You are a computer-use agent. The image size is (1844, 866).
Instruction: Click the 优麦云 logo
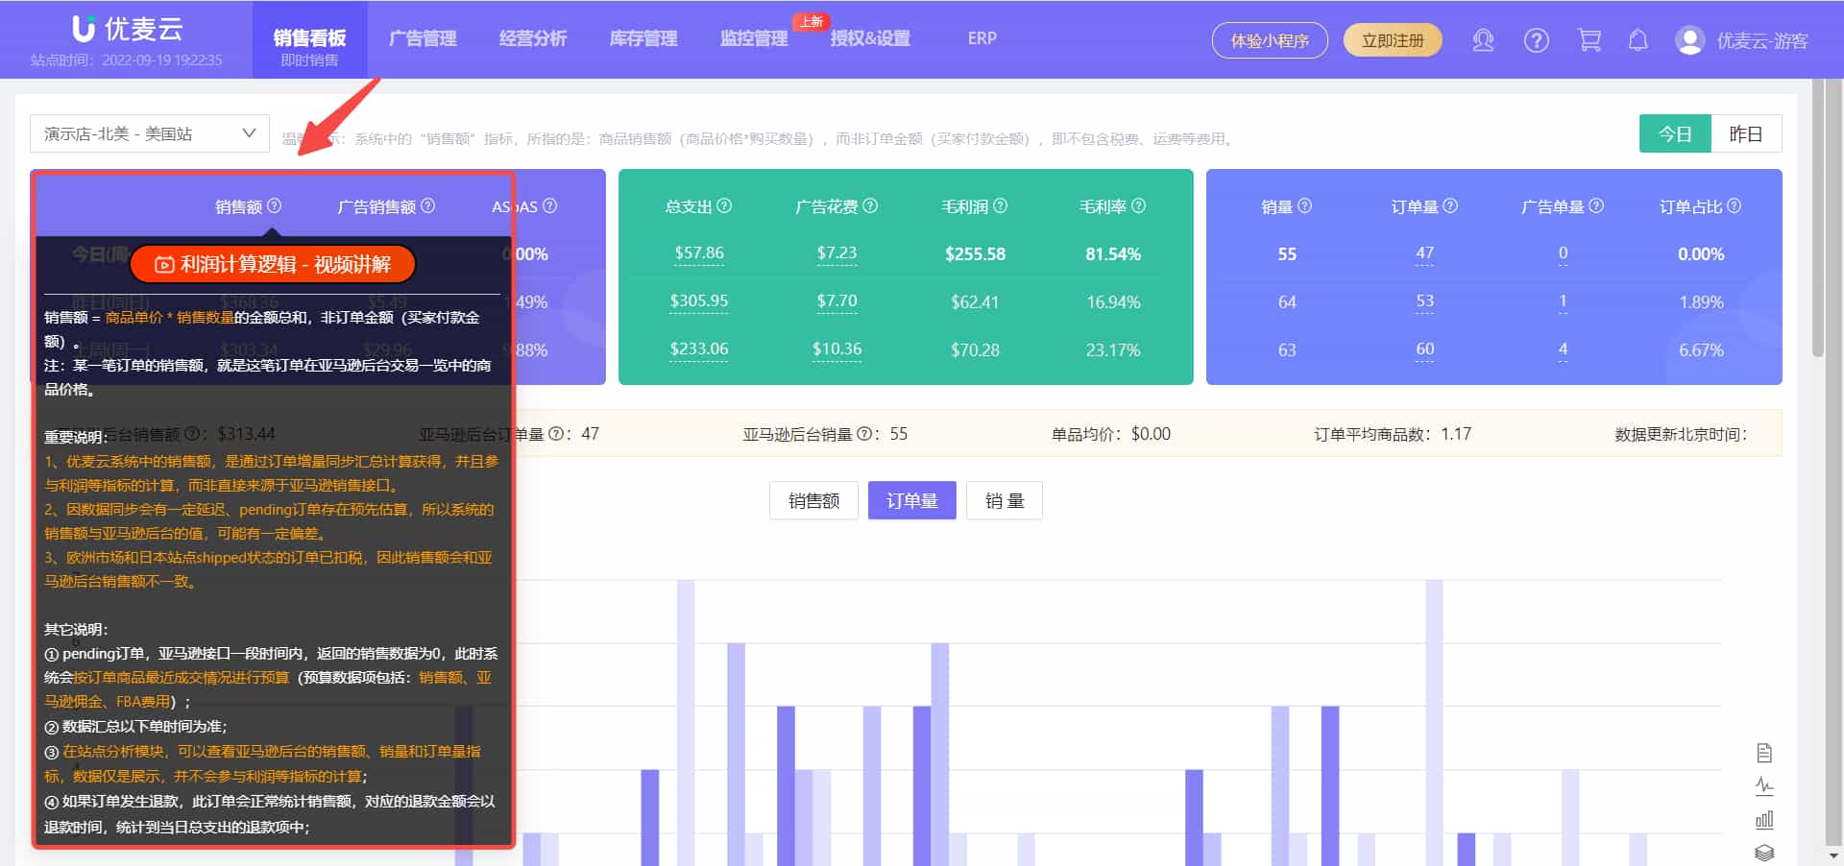tap(129, 29)
